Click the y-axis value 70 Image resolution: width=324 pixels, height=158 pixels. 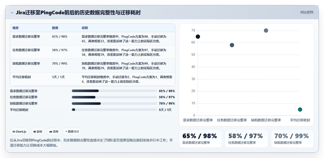click(x=193, y=31)
